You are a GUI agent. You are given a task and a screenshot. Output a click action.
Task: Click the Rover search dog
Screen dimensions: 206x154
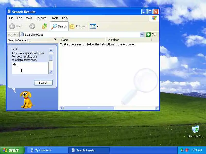click(27, 100)
